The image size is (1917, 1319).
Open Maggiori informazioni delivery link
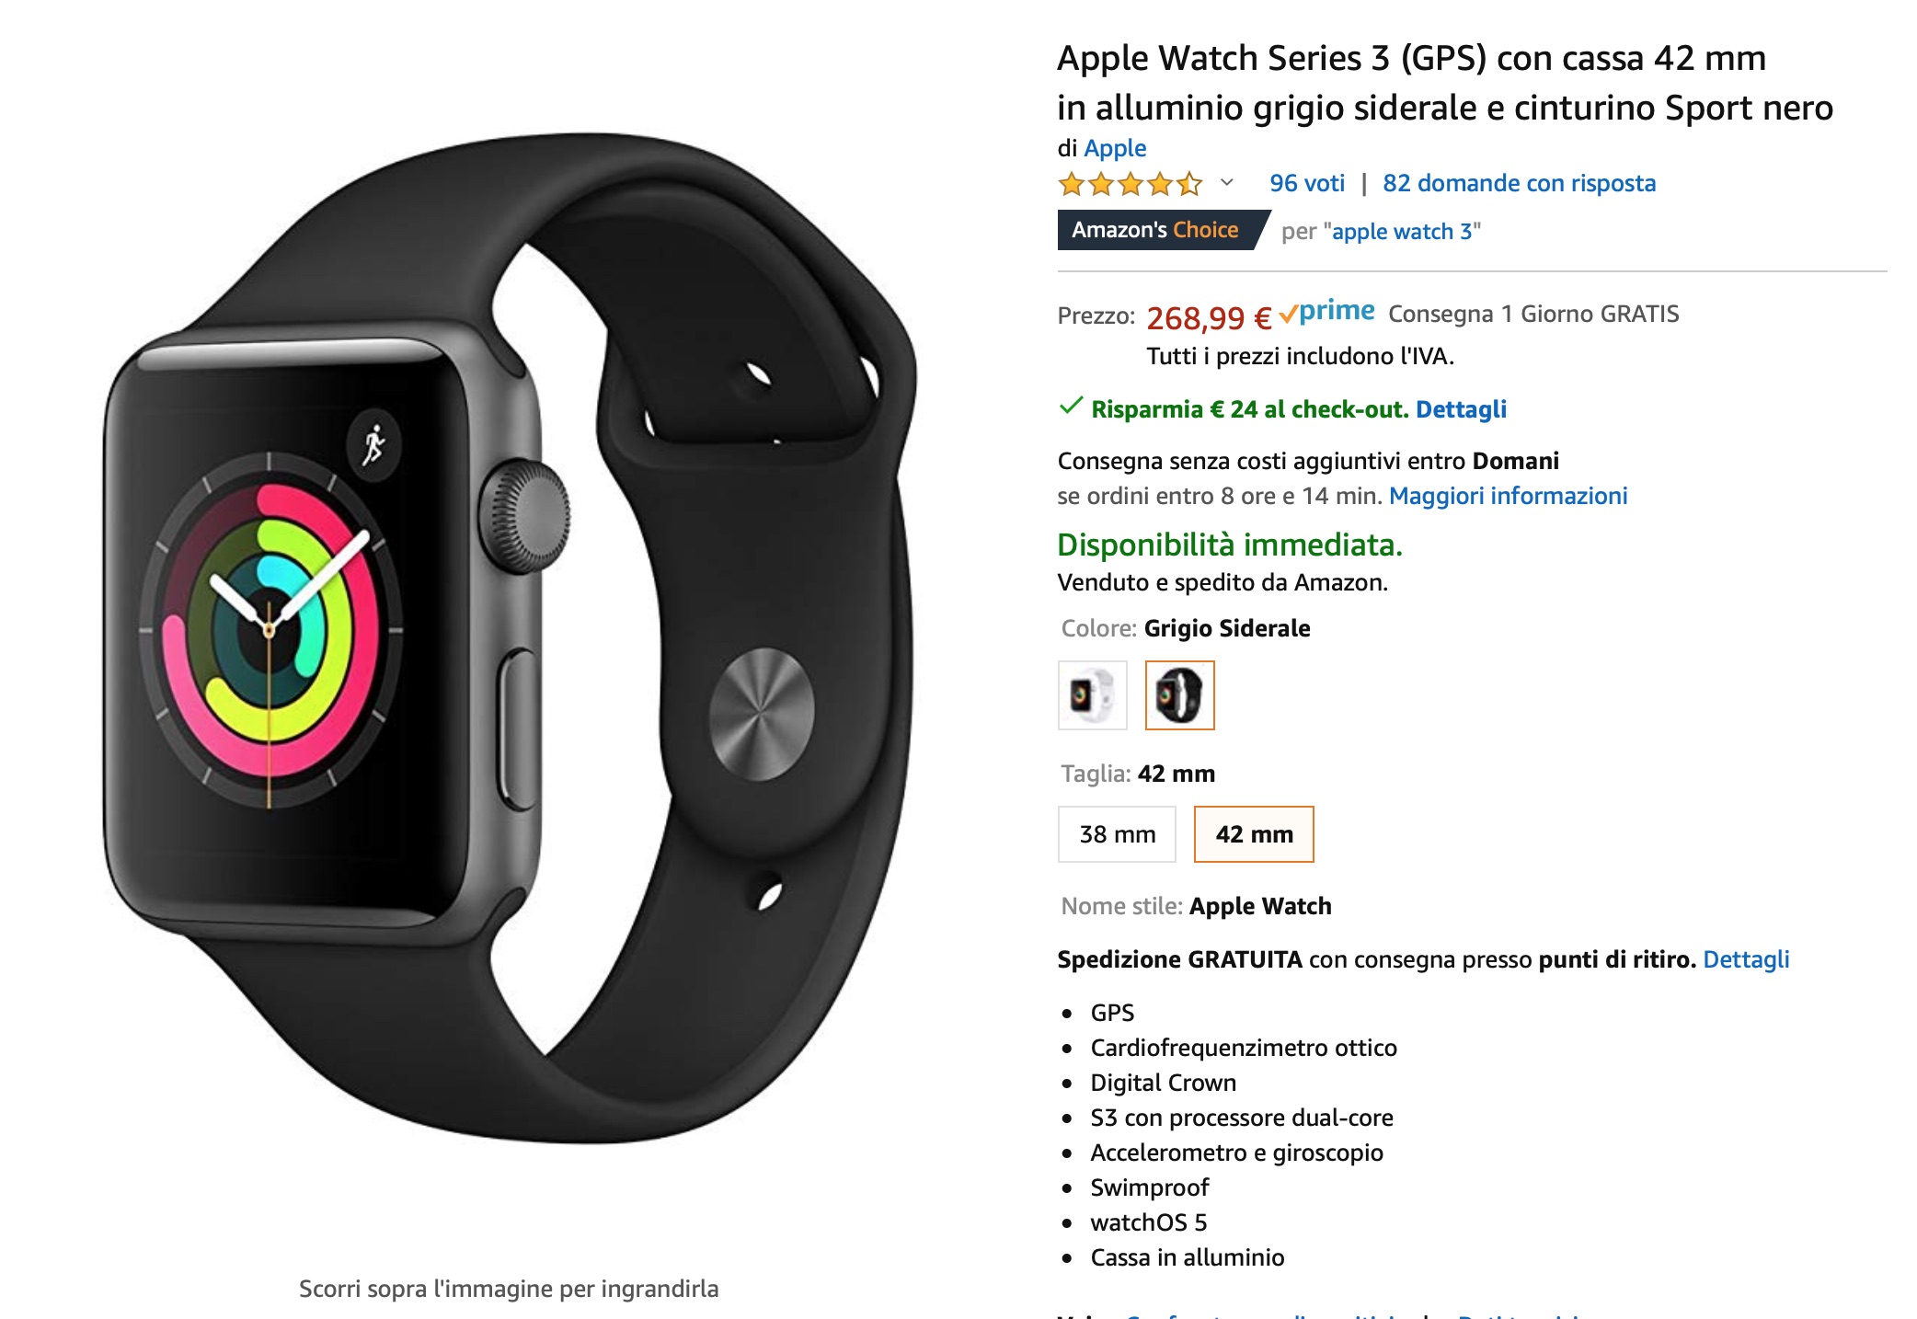tap(1508, 496)
